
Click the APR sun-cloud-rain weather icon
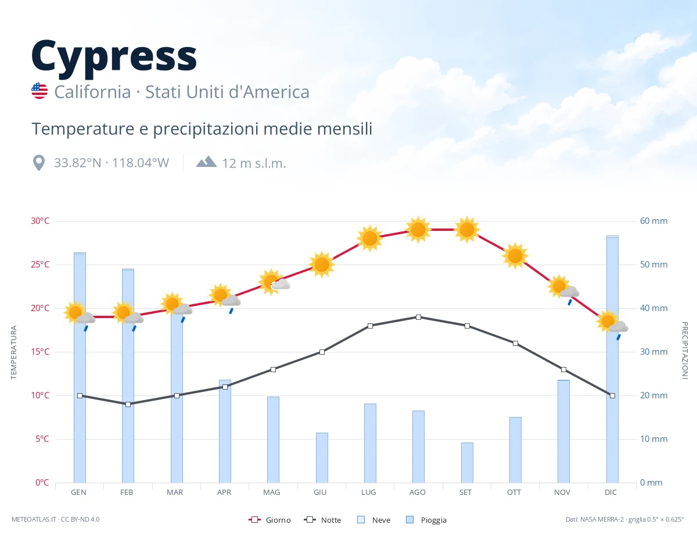click(x=225, y=298)
